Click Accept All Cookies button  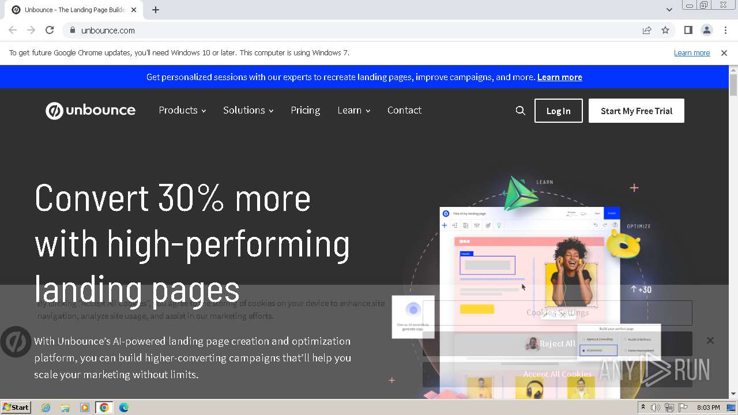point(558,374)
